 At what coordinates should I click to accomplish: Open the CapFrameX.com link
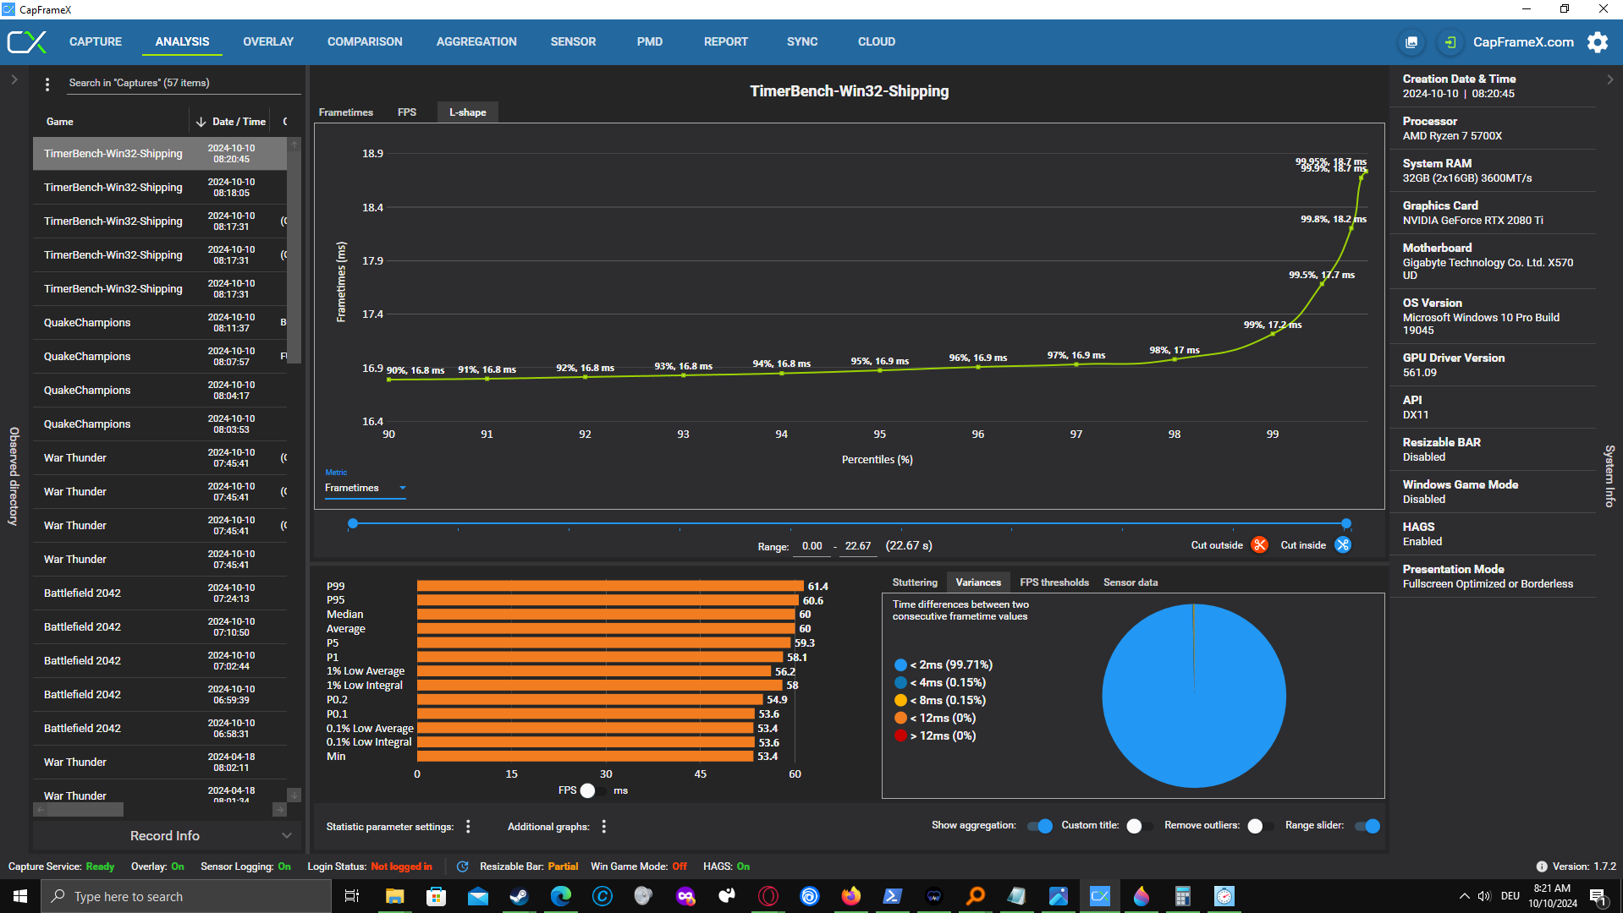1523,42
